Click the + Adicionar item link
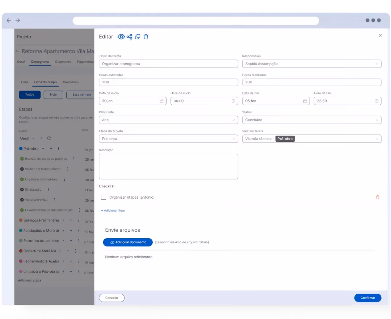The height and width of the screenshot is (319, 391). click(113, 210)
